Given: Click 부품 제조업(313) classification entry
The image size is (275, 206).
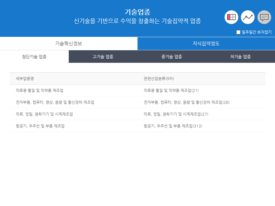Looking at the screenshot, I should pos(174,126).
